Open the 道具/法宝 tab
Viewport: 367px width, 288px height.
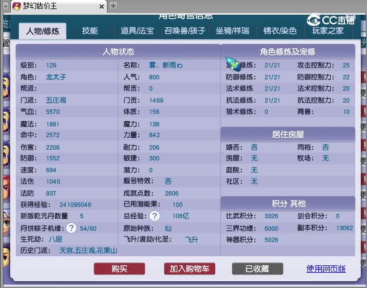[x=138, y=31]
